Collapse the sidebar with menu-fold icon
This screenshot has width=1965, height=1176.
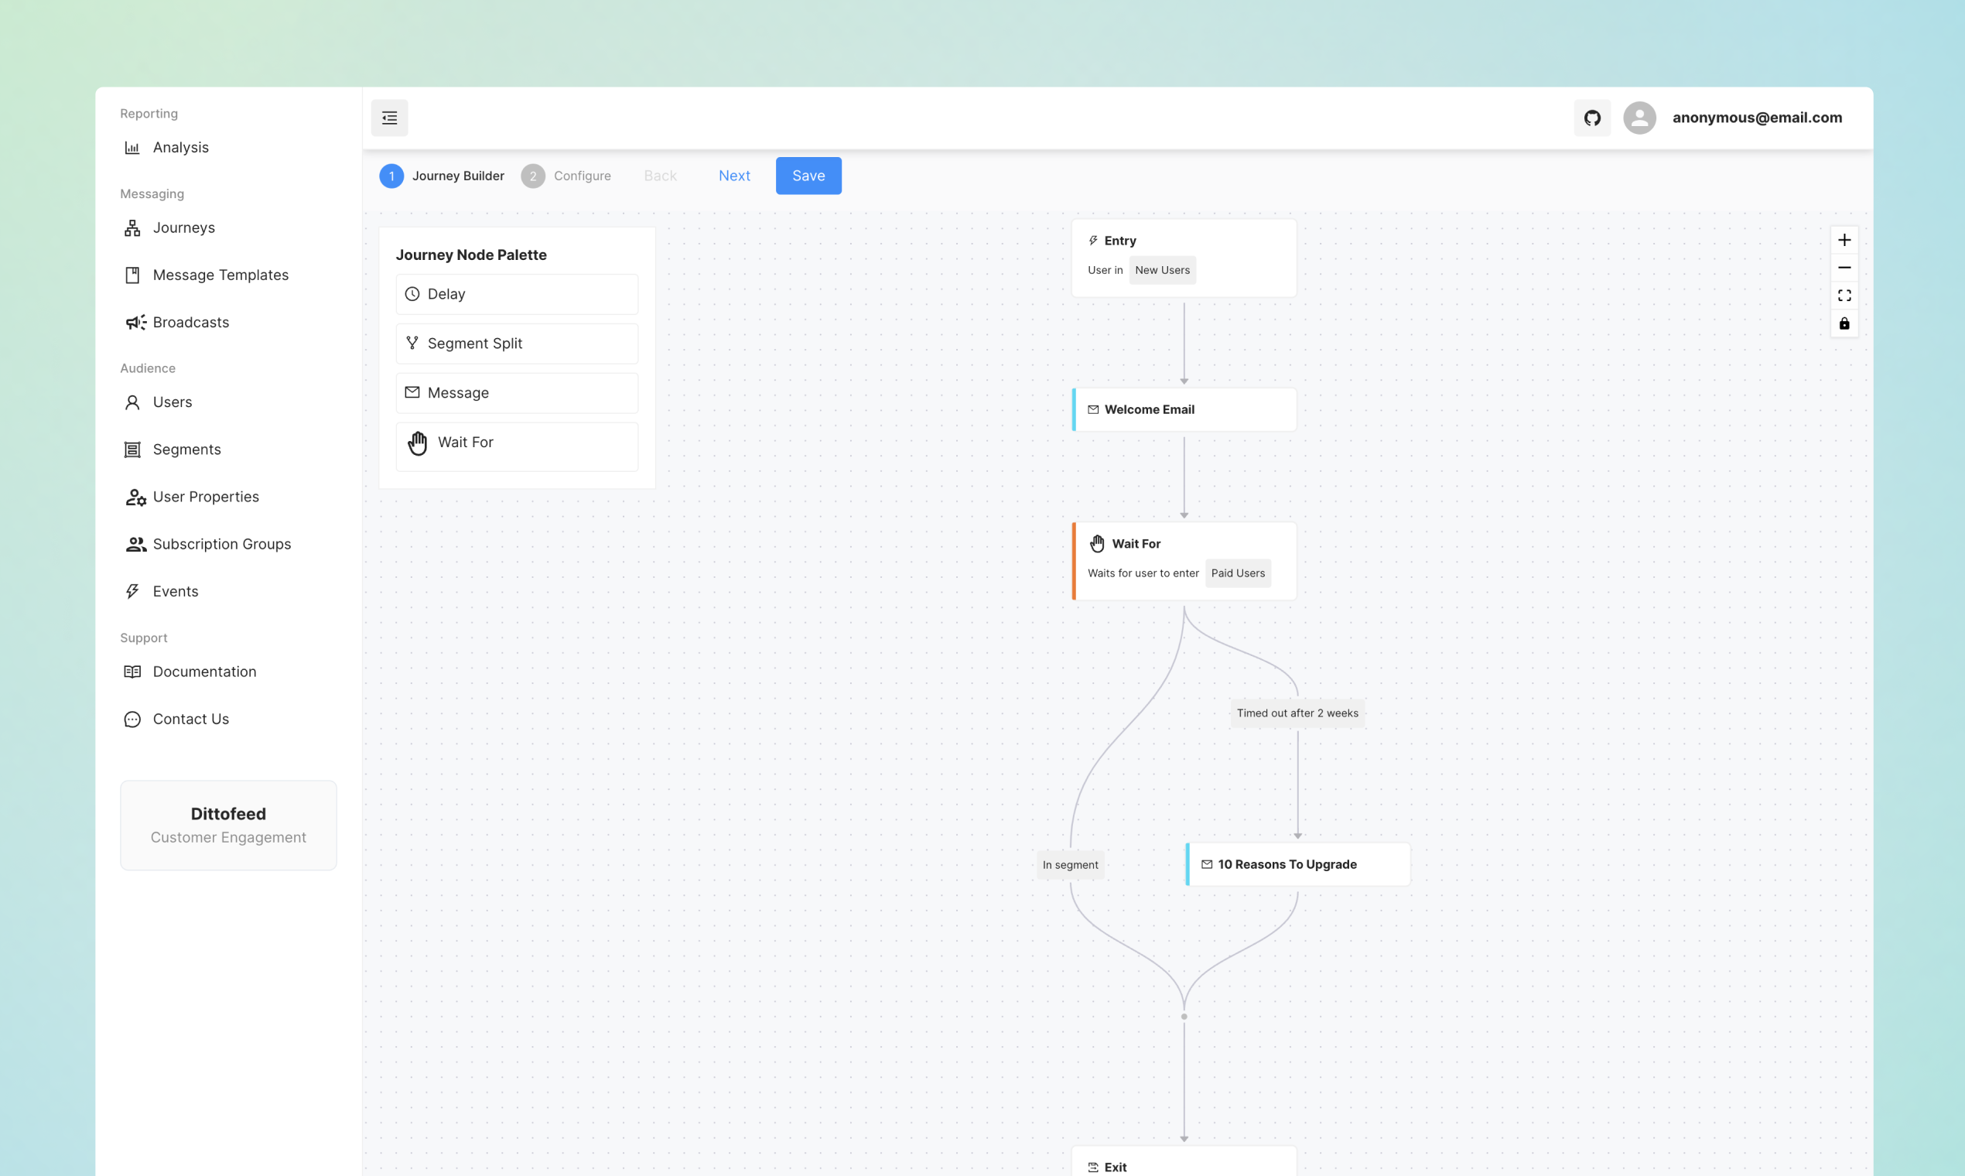point(389,118)
